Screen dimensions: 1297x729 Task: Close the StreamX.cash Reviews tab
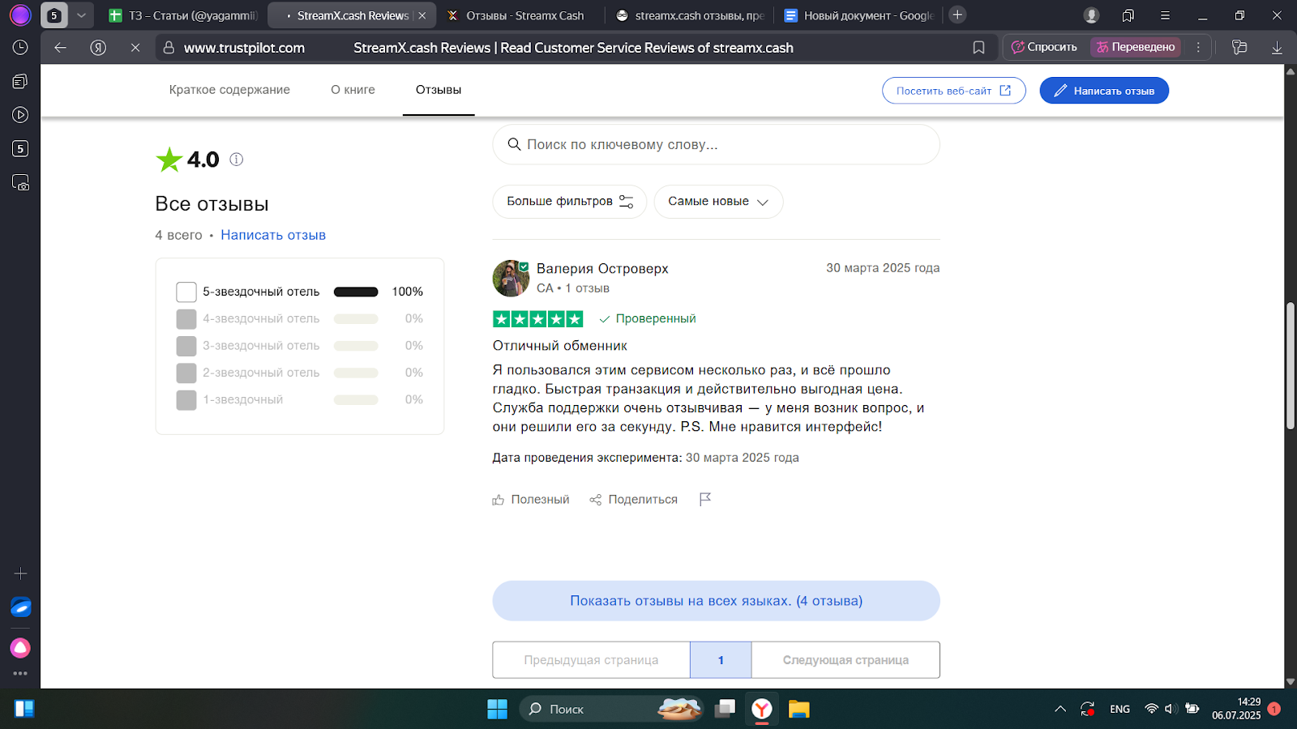tap(422, 15)
